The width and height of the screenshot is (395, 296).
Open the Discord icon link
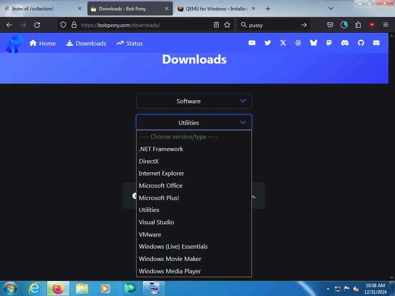(x=345, y=43)
